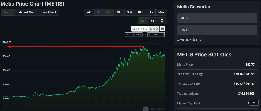The height and width of the screenshot is (111, 261).
Task: Click the Metis Price Chart (METIS) heading
Action: (32, 4)
